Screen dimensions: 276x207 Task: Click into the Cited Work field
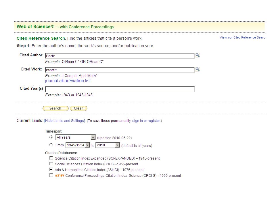(120, 70)
